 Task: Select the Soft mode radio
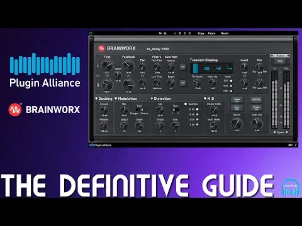click(x=231, y=80)
